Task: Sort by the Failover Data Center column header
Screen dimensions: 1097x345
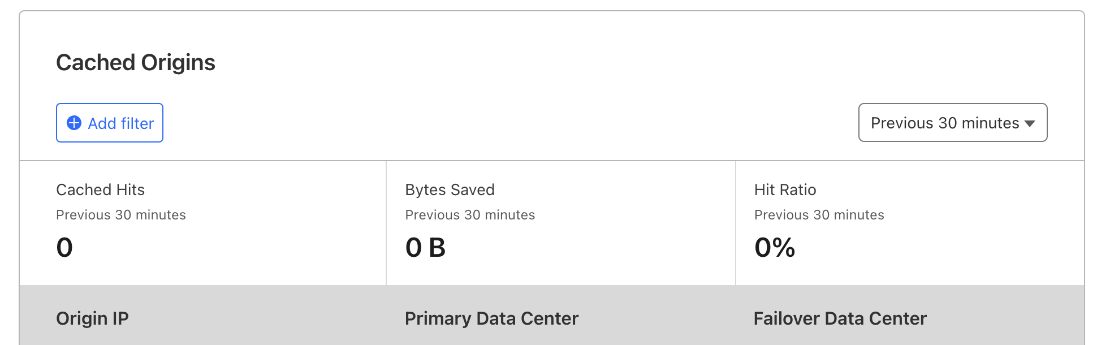Action: (x=840, y=318)
